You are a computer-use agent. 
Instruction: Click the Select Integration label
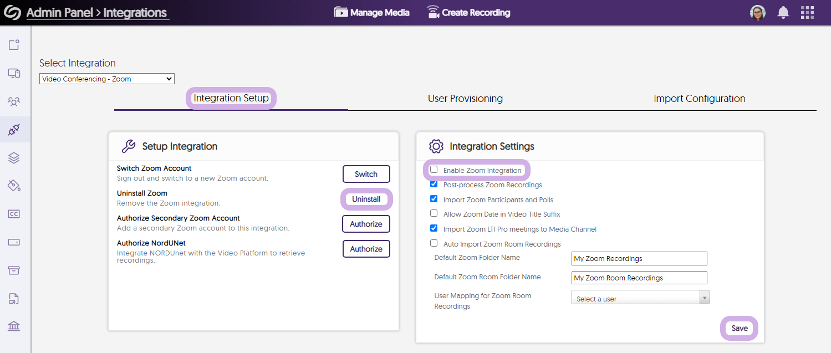point(78,63)
